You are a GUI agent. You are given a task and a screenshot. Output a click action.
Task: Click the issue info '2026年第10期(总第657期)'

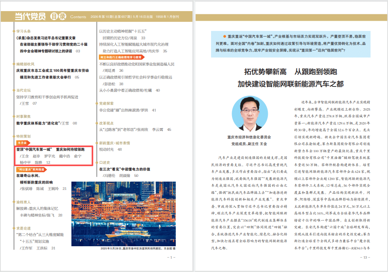[x=111, y=17]
